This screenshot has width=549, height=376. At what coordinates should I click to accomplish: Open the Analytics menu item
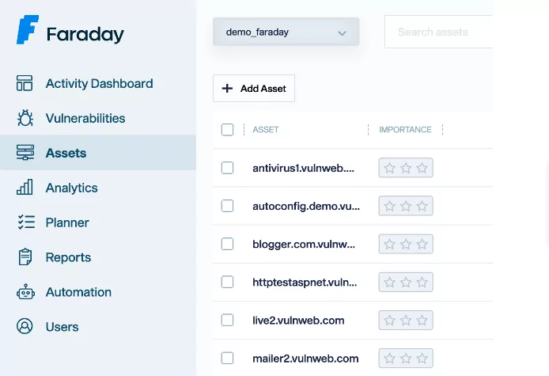71,188
